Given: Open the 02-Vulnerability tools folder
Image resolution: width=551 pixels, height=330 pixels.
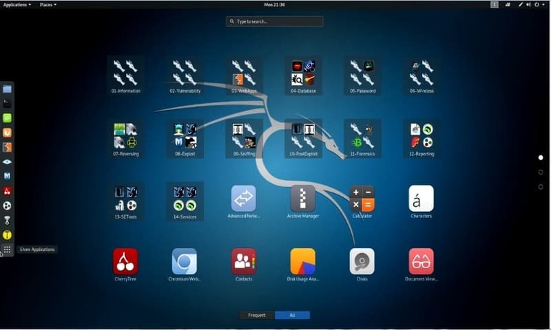Looking at the screenshot, I should click(185, 76).
